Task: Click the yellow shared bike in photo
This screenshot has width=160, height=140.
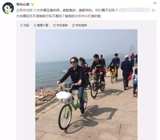Action: pos(113,74)
